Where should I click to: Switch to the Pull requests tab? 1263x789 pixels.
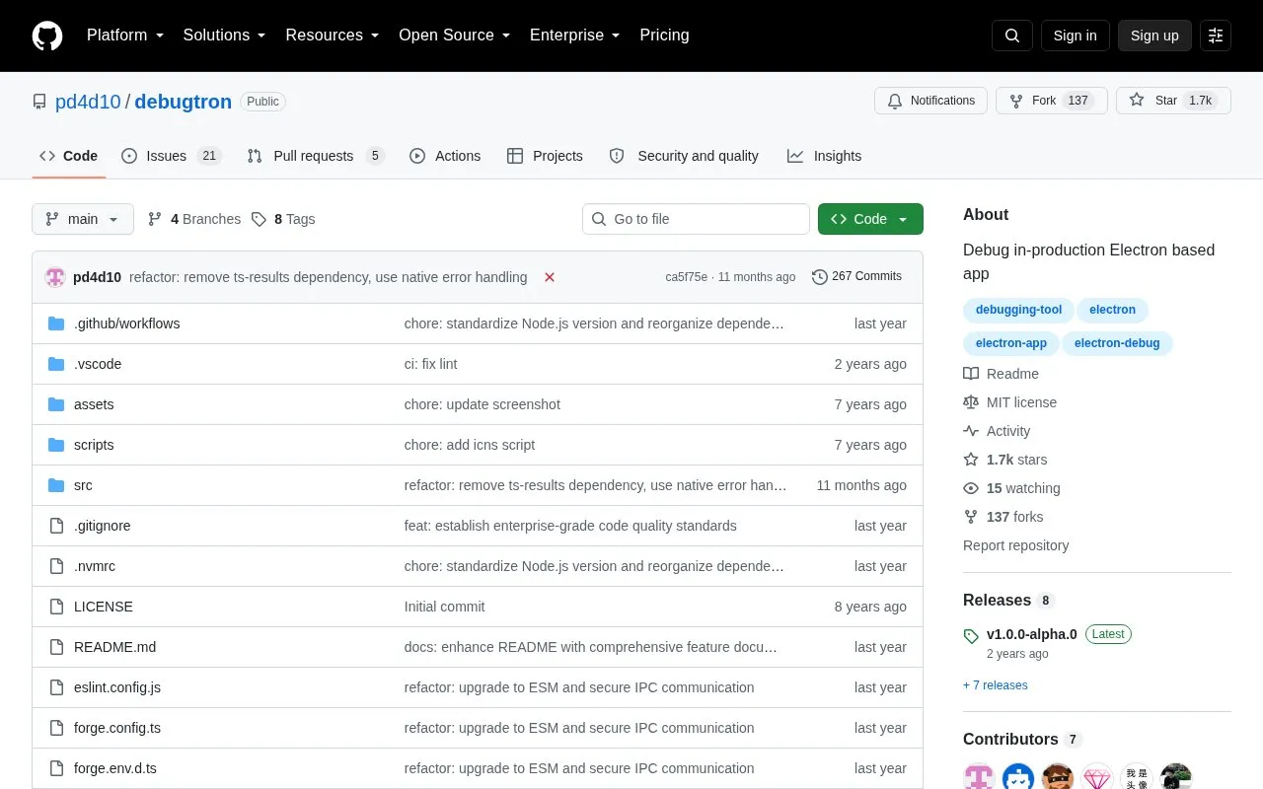click(315, 156)
